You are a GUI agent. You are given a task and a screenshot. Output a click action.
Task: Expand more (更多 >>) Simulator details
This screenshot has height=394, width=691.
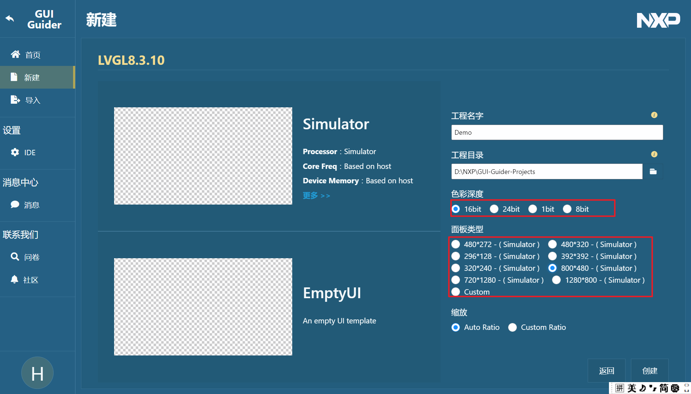coord(316,196)
